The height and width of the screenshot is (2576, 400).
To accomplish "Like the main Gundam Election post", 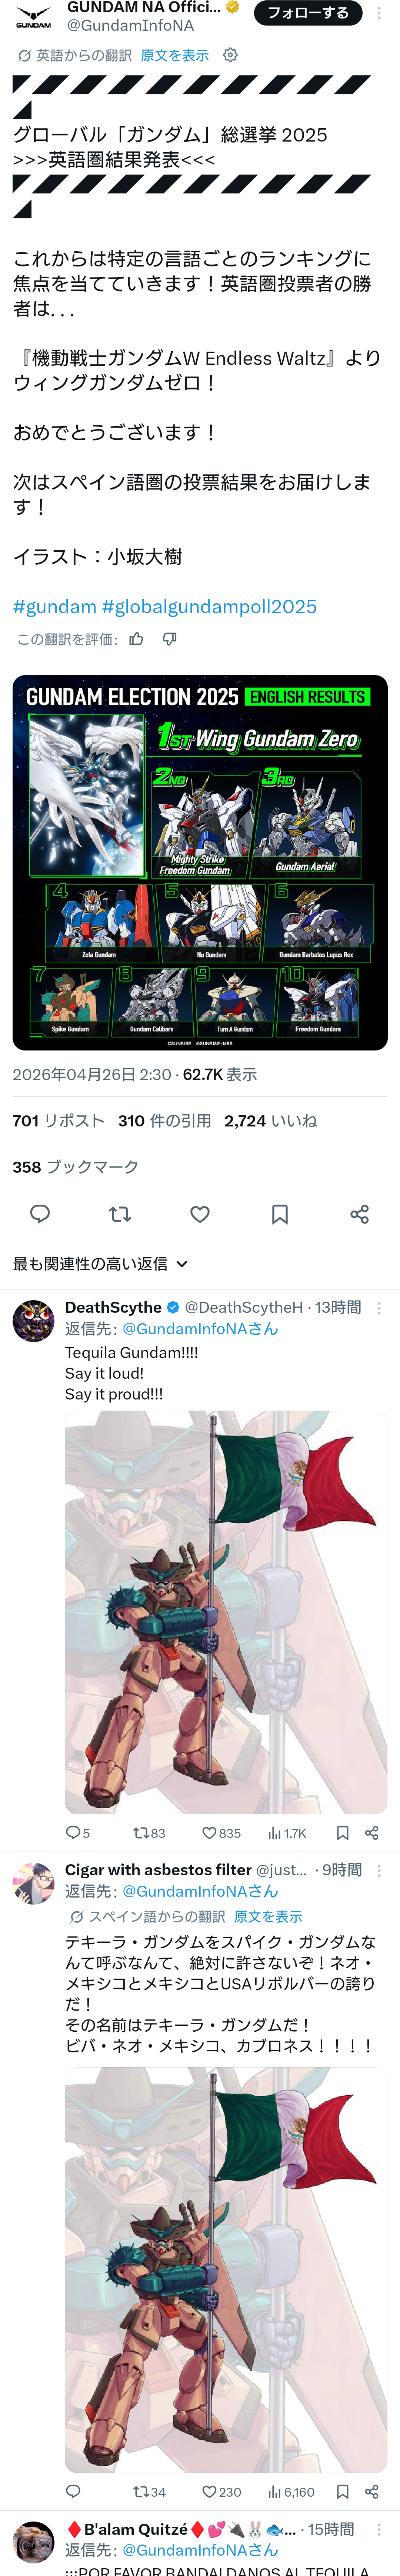I will point(200,1214).
